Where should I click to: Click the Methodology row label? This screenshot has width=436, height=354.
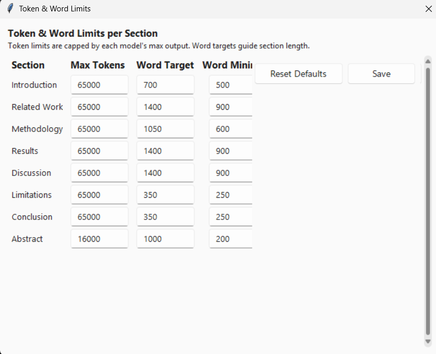[x=37, y=129]
